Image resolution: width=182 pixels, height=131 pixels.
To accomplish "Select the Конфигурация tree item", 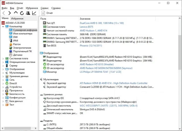I will pyautogui.click(x=17, y=97).
